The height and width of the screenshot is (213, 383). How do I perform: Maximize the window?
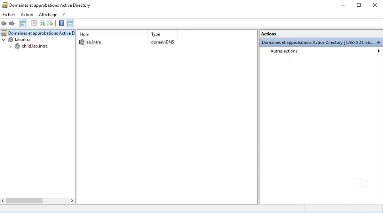pos(359,5)
